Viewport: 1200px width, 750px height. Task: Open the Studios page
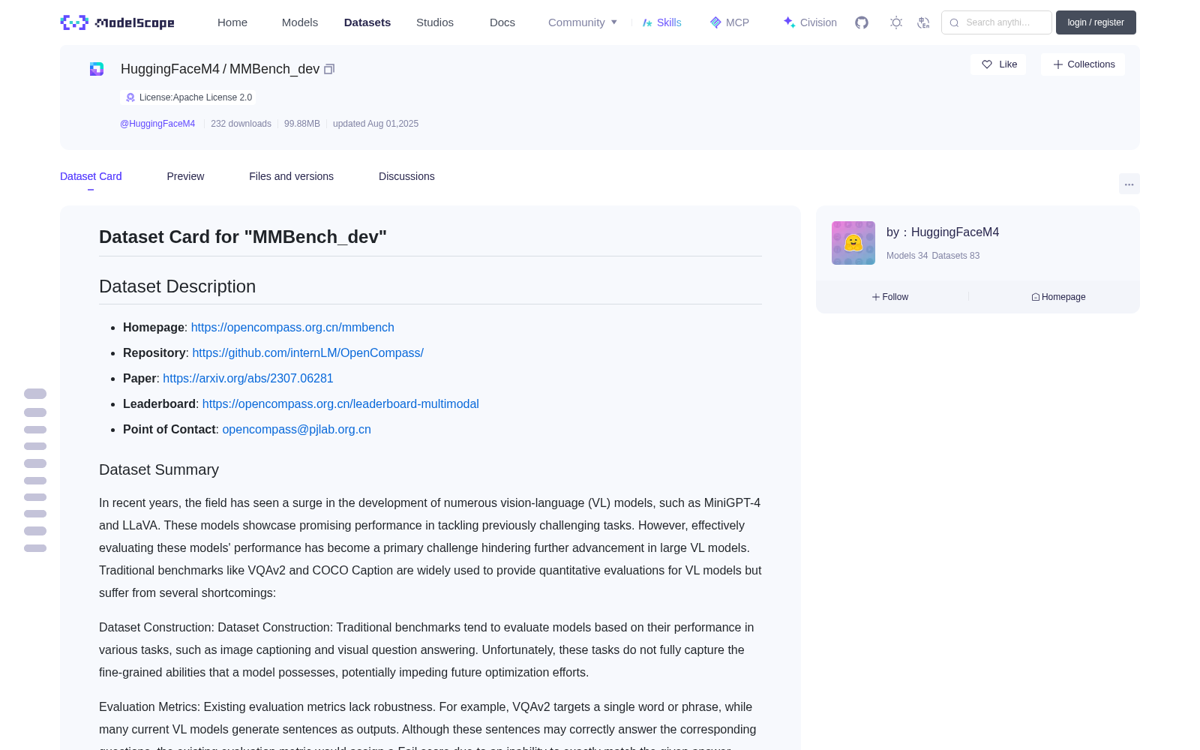pos(435,22)
